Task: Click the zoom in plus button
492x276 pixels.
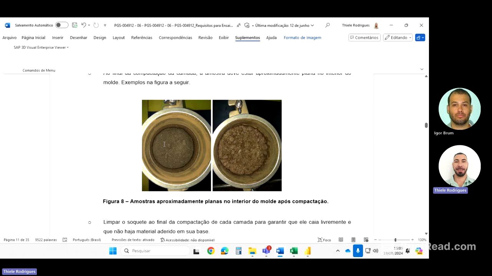Action: click(412, 240)
